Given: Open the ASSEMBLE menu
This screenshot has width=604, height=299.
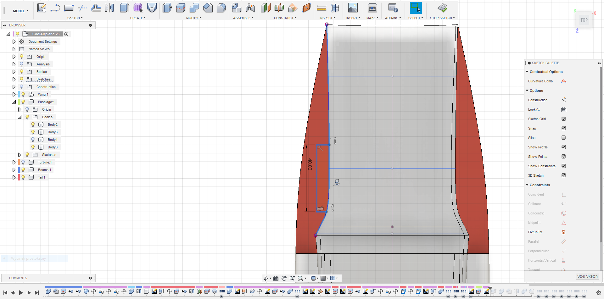Looking at the screenshot, I should click(x=243, y=18).
